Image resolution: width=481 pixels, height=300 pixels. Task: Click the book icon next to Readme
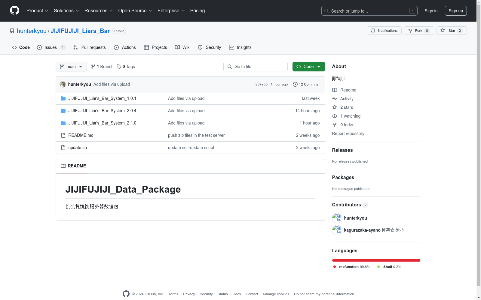point(335,90)
